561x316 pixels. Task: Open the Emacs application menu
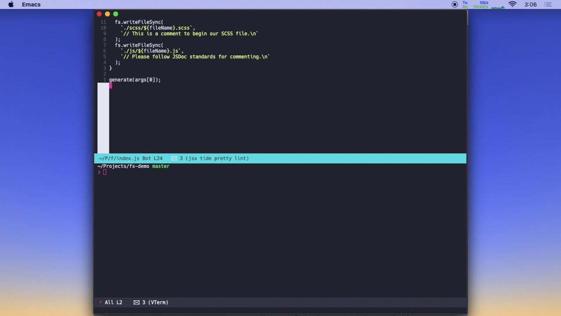pos(31,4)
